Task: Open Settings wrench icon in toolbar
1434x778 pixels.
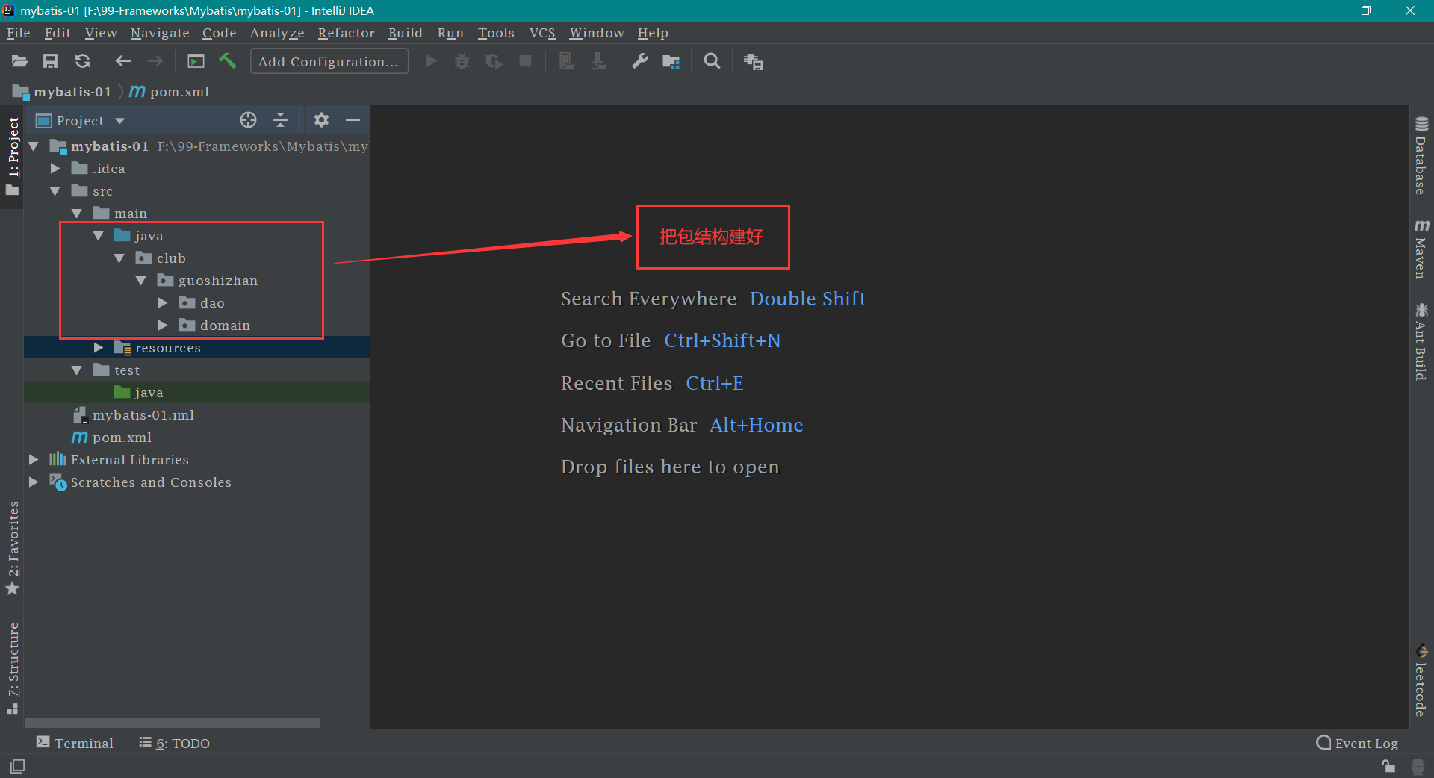Action: tap(639, 61)
